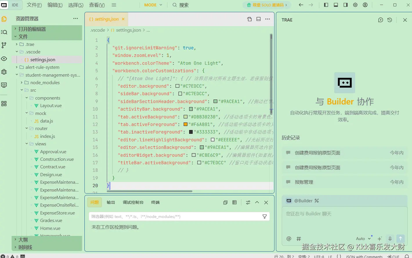The width and height of the screenshot is (412, 258).
Task: Collapse all problems icon in panel
Action: click(x=225, y=203)
